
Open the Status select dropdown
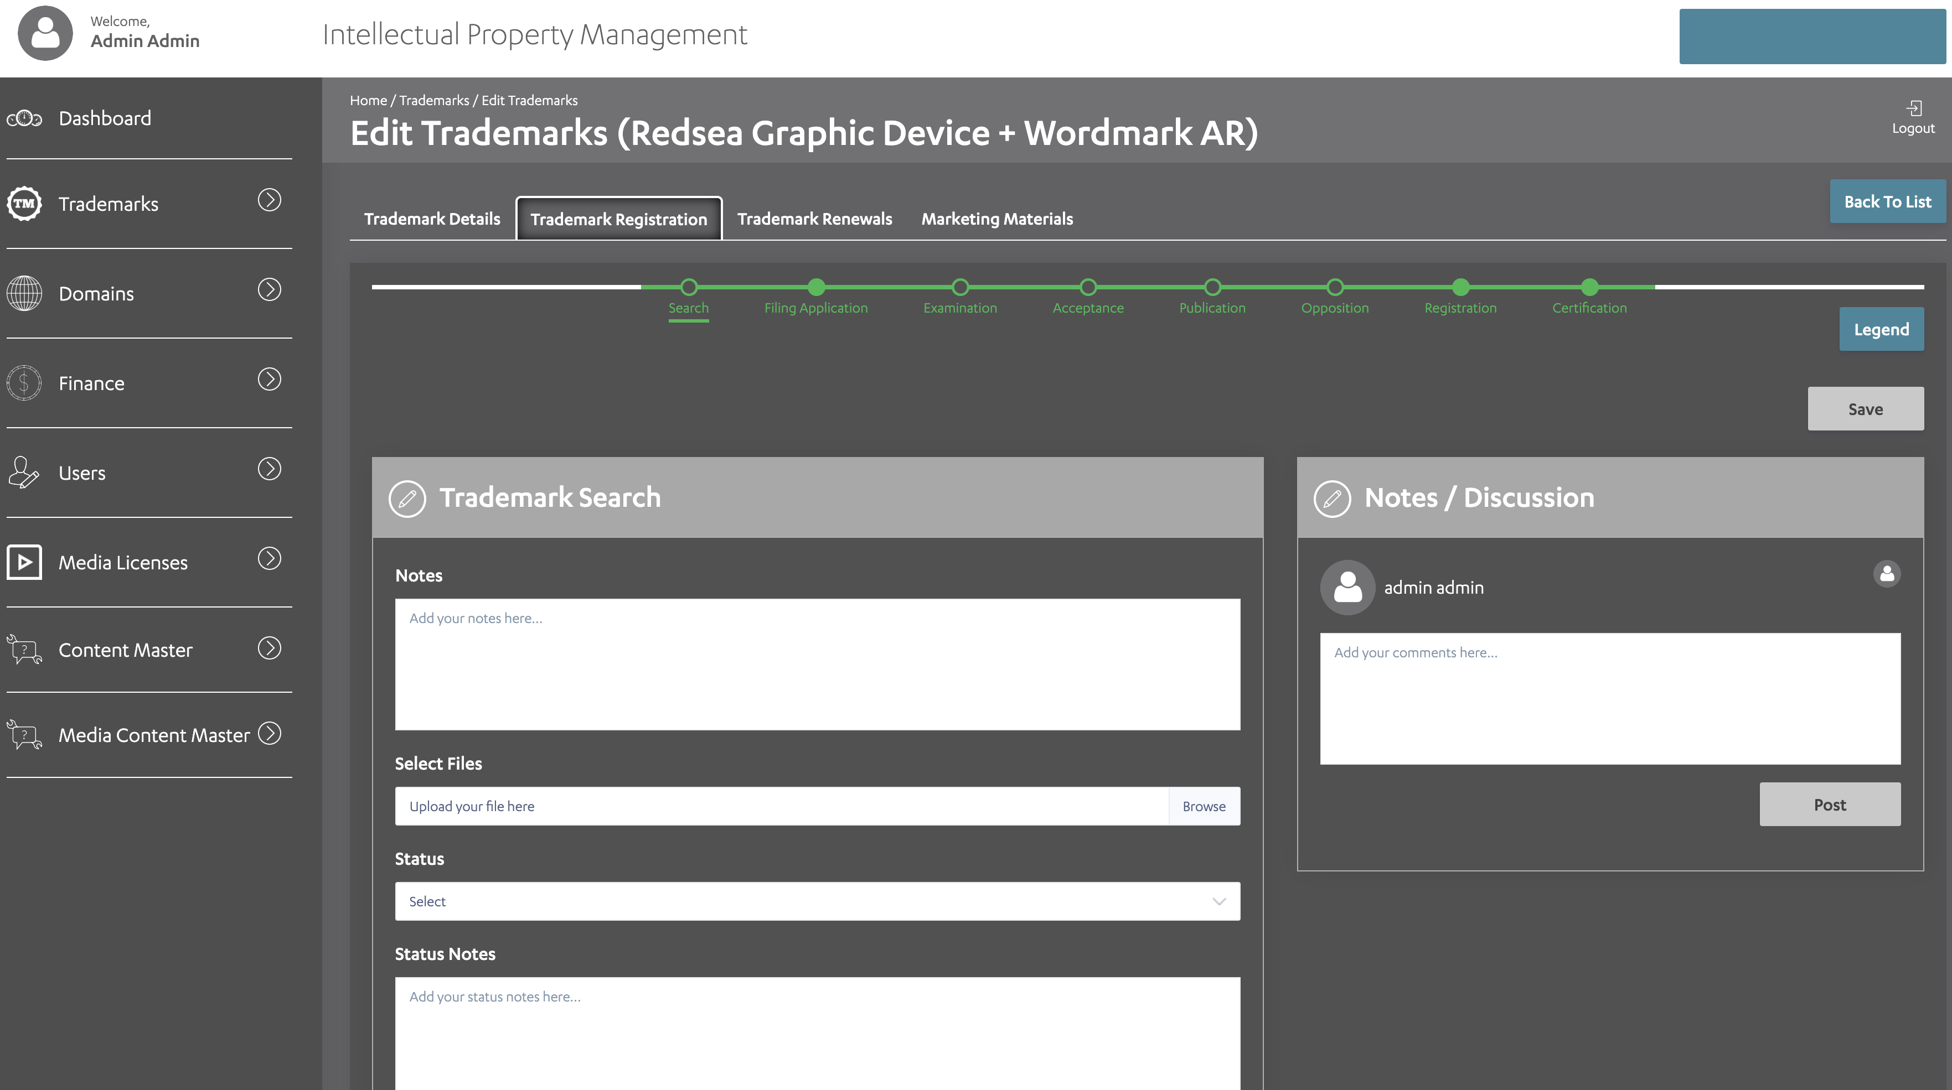coord(817,901)
